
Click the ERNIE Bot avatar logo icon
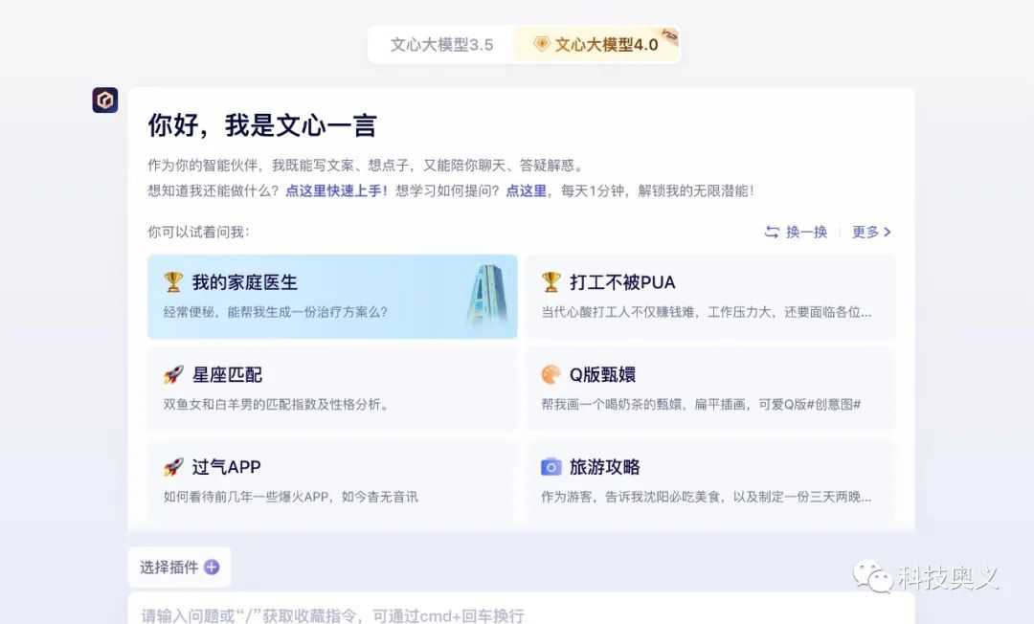click(x=105, y=100)
